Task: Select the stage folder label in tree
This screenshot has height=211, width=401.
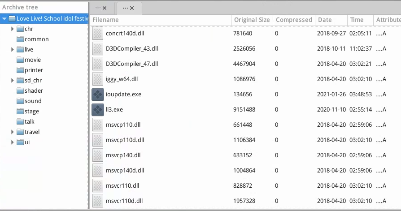Action: tap(32, 112)
